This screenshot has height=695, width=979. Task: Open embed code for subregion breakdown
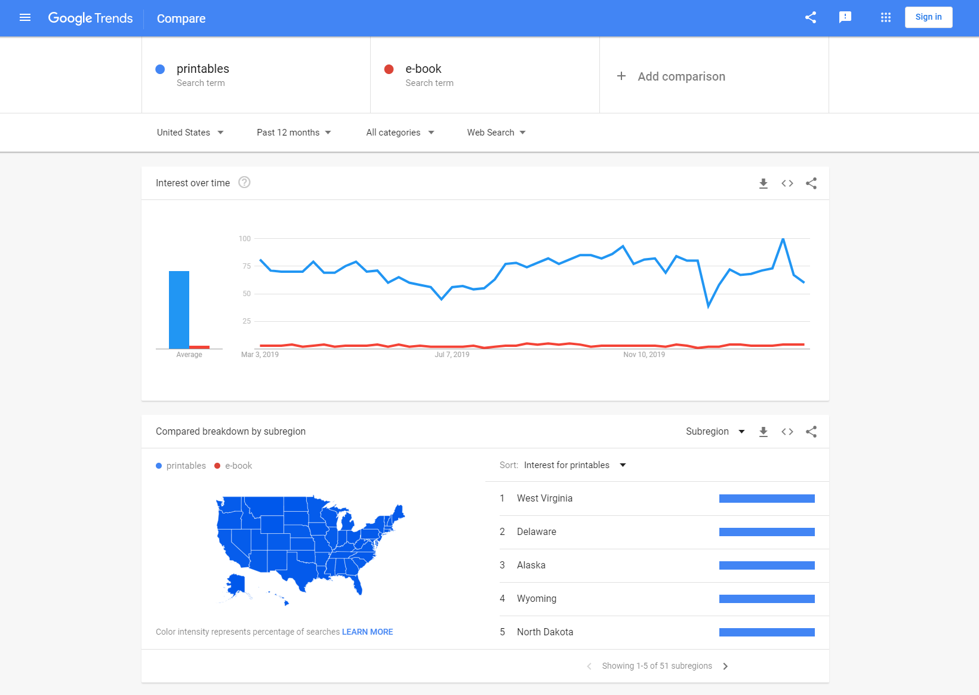coord(787,431)
